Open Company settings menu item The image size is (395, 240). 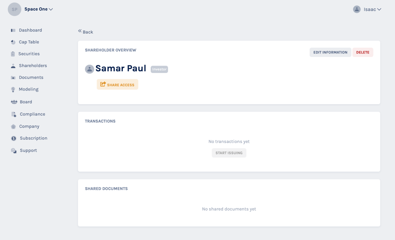(29, 126)
